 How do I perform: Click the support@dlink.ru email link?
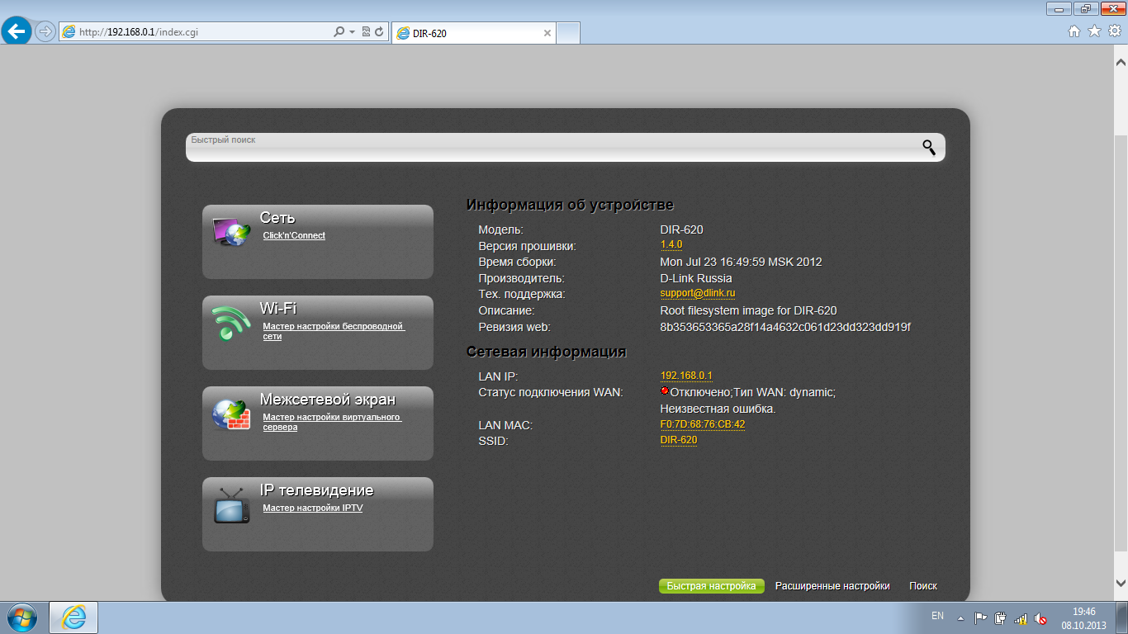point(698,294)
